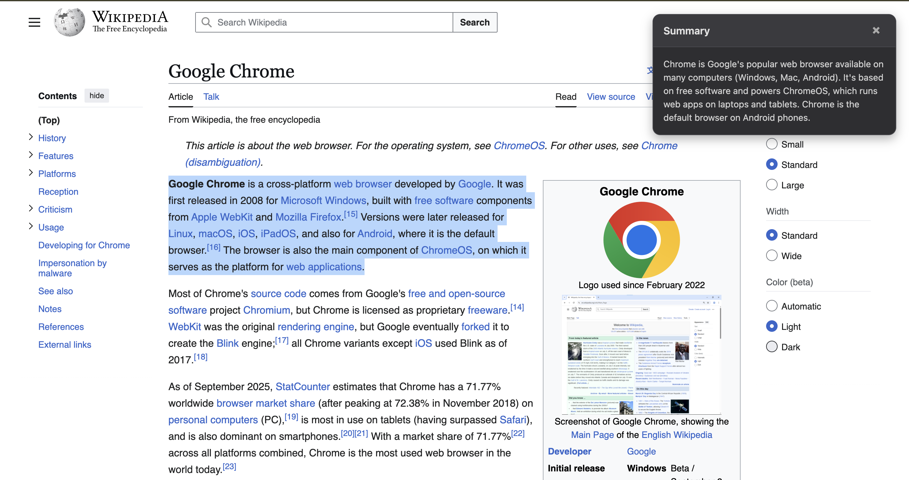Expand the Criticism contents section
Viewport: 909px width, 480px height.
tap(31, 208)
